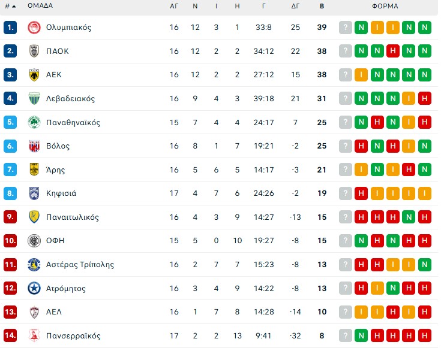Click the ΟΦΗ team name

pyautogui.click(x=55, y=241)
